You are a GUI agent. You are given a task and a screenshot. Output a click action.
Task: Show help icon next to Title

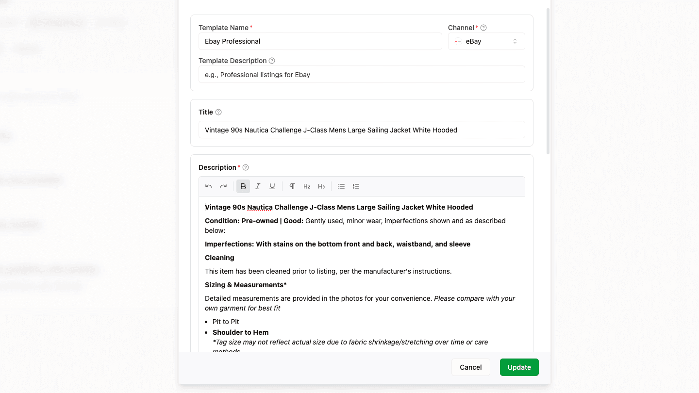click(x=218, y=112)
